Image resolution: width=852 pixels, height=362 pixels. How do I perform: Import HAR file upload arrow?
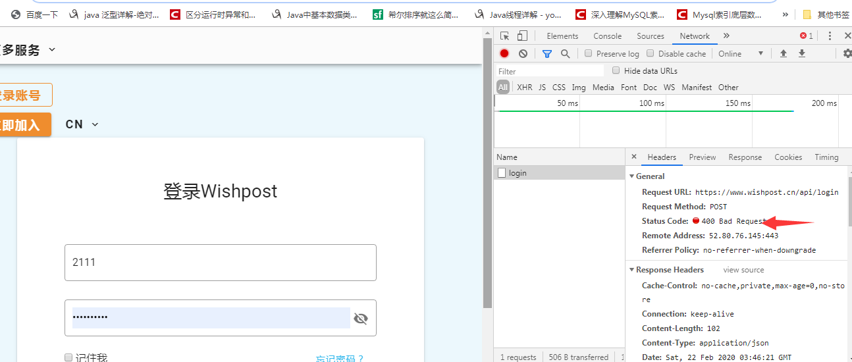784,54
